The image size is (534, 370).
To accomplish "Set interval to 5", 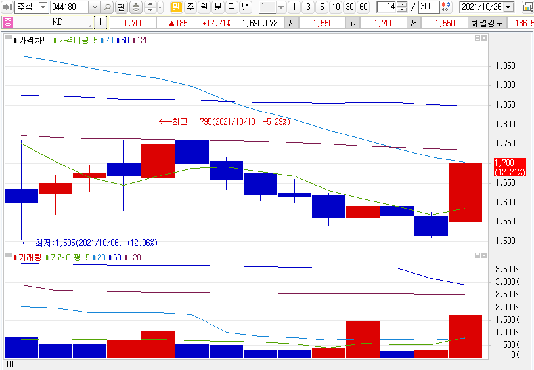I will coord(322,7).
